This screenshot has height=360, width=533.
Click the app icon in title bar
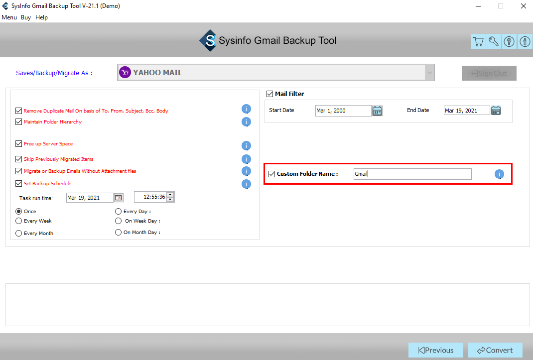[x=5, y=6]
